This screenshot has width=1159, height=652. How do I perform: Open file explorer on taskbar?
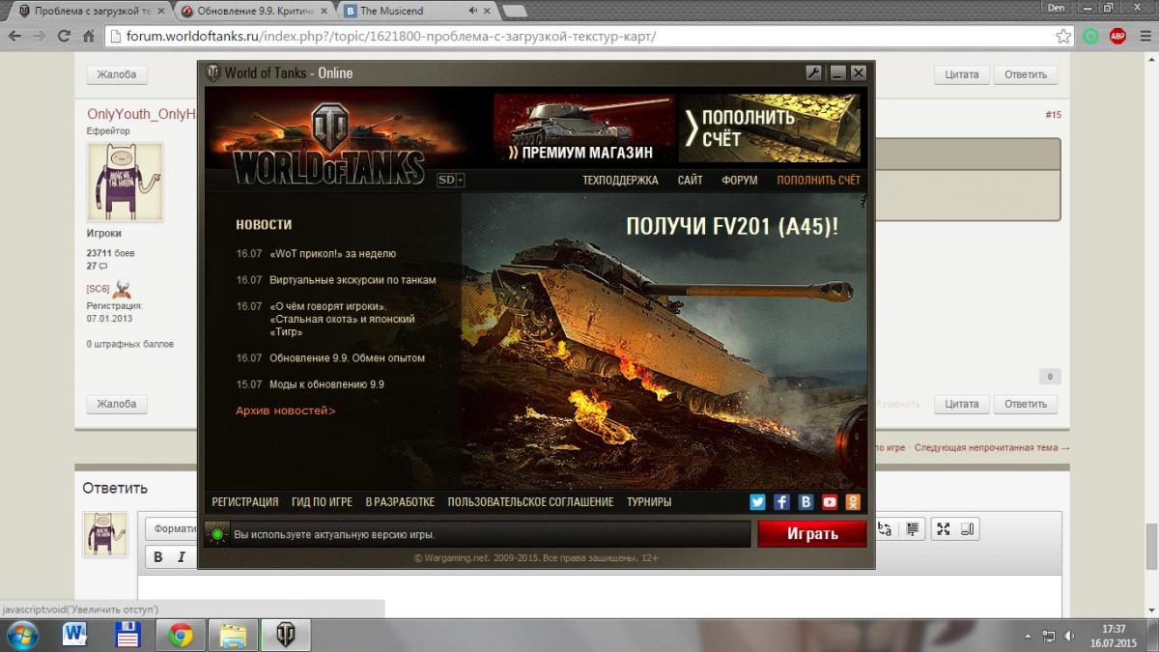(x=233, y=635)
